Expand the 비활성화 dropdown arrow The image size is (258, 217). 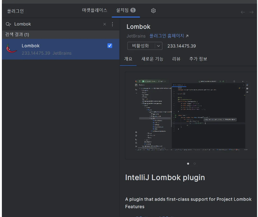pyautogui.click(x=159, y=46)
